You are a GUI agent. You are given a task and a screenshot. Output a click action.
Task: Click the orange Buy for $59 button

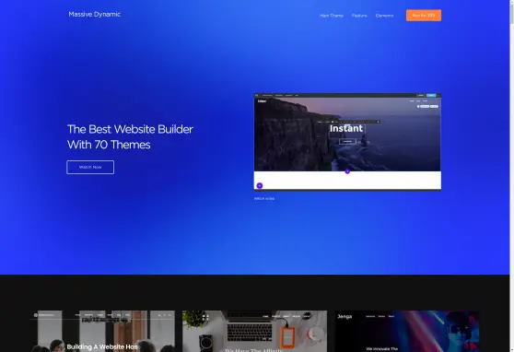424,15
